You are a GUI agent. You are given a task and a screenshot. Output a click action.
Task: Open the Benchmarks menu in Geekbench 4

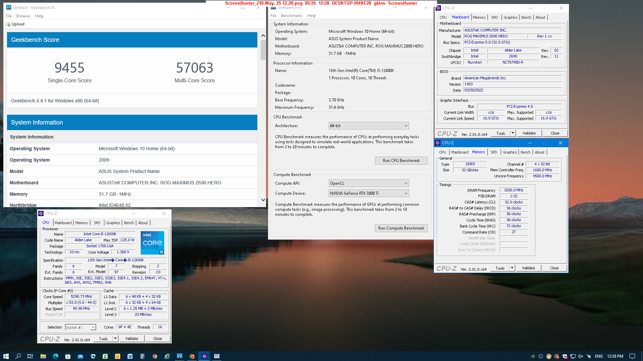coord(292,16)
